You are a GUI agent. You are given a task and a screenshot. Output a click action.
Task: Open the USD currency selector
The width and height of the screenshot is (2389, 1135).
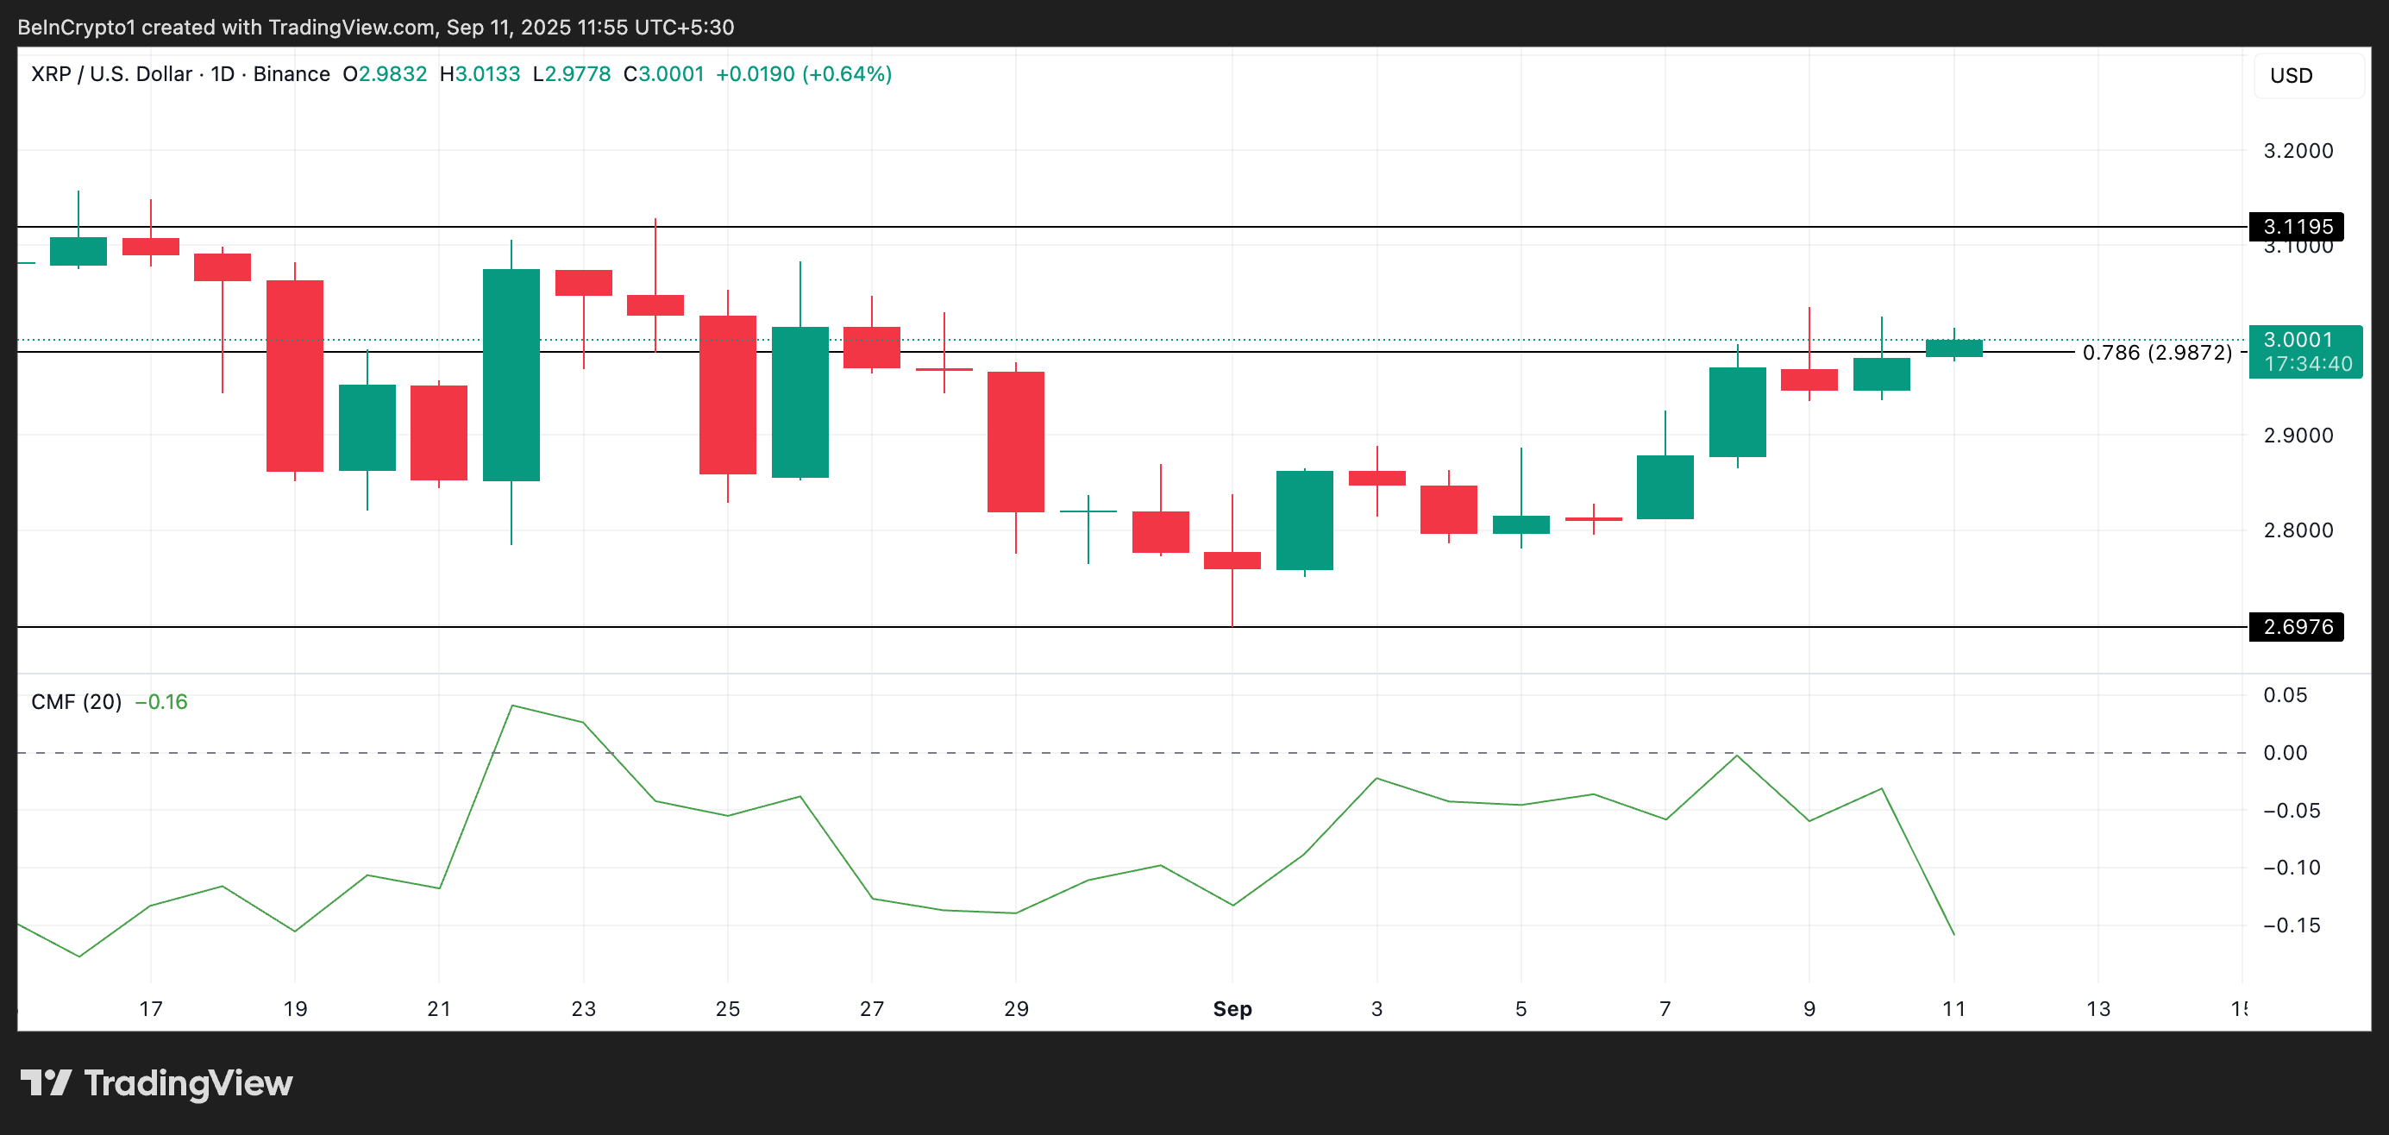pyautogui.click(x=2291, y=76)
